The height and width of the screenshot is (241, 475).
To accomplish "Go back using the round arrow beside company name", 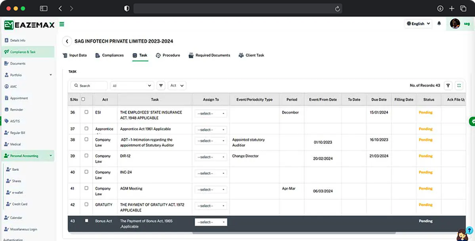I will point(67,41).
